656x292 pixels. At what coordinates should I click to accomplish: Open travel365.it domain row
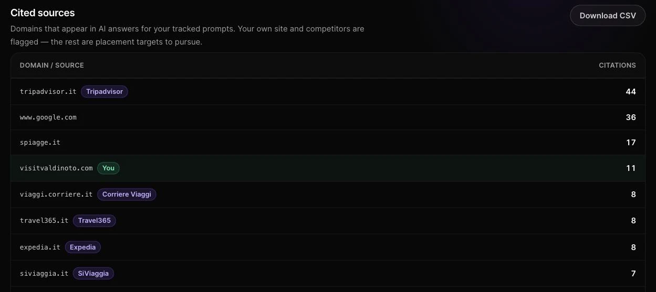pyautogui.click(x=328, y=221)
